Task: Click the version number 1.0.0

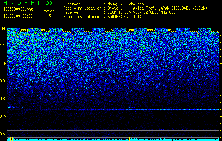Action: coord(48,3)
